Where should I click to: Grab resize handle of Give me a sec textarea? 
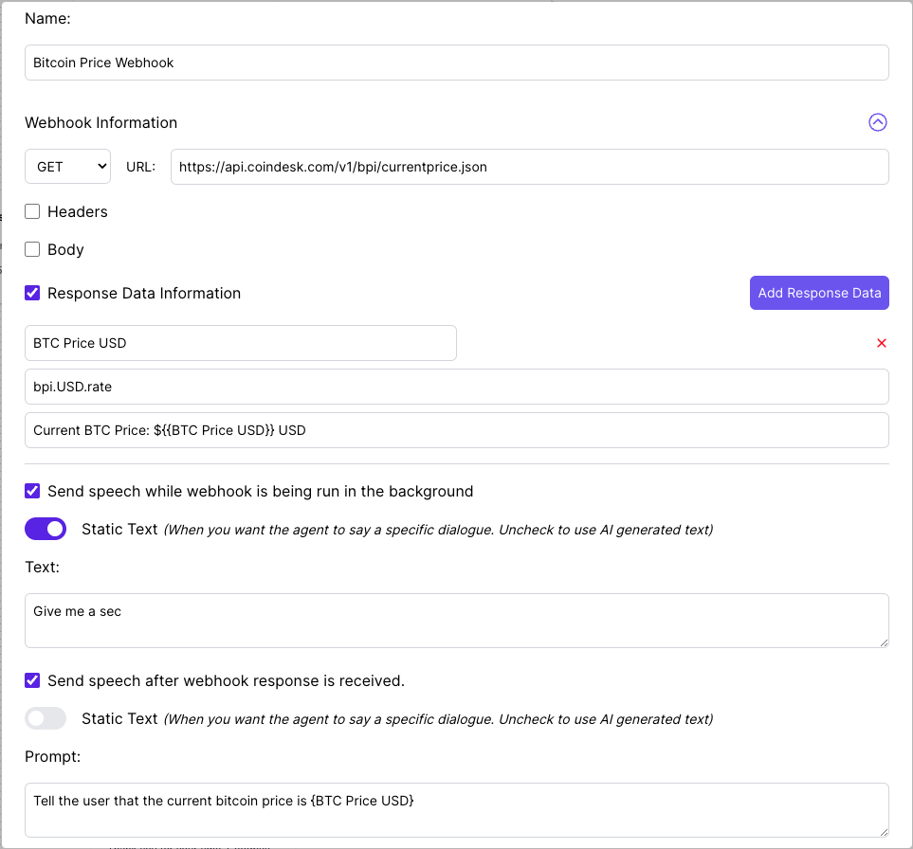coord(884,642)
